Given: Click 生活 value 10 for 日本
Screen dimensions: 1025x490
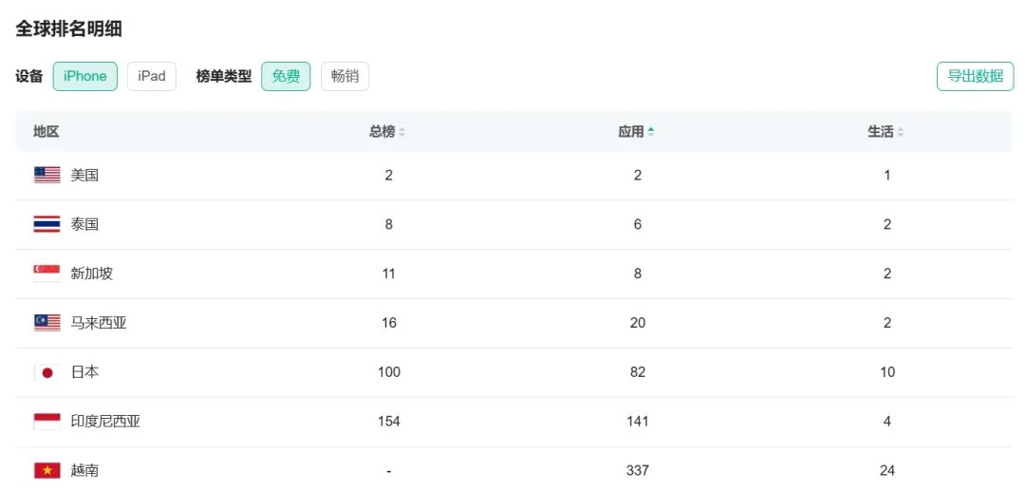Looking at the screenshot, I should [x=887, y=372].
